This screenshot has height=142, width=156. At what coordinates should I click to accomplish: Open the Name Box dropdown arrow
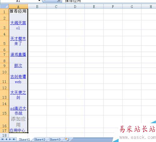pos(39,1)
